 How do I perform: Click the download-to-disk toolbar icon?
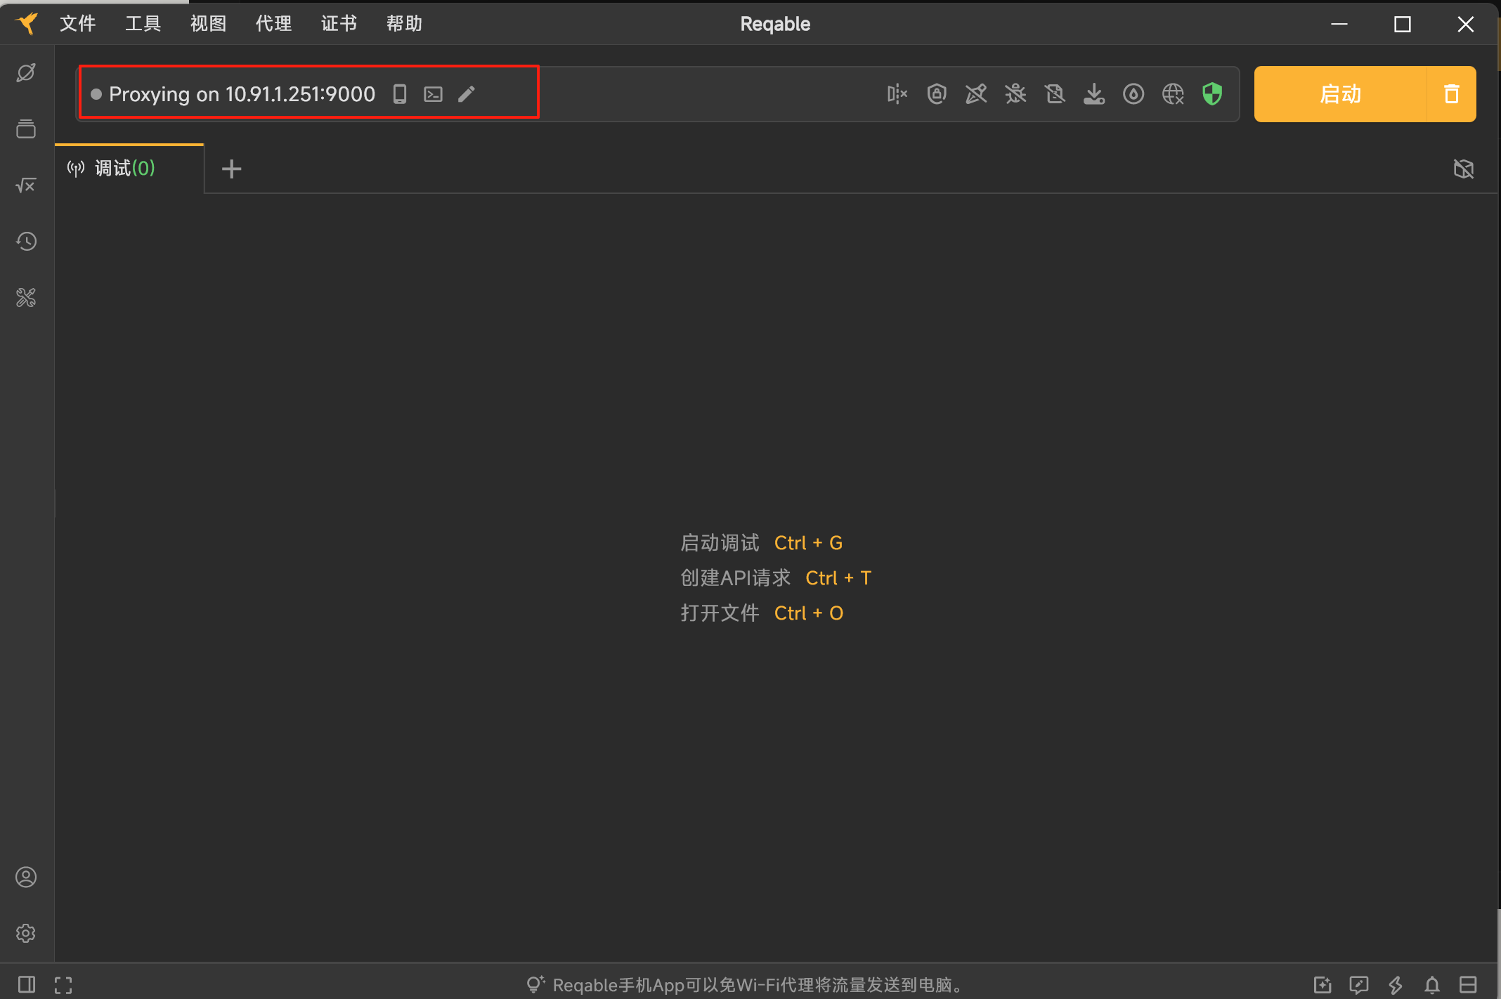pyautogui.click(x=1094, y=94)
